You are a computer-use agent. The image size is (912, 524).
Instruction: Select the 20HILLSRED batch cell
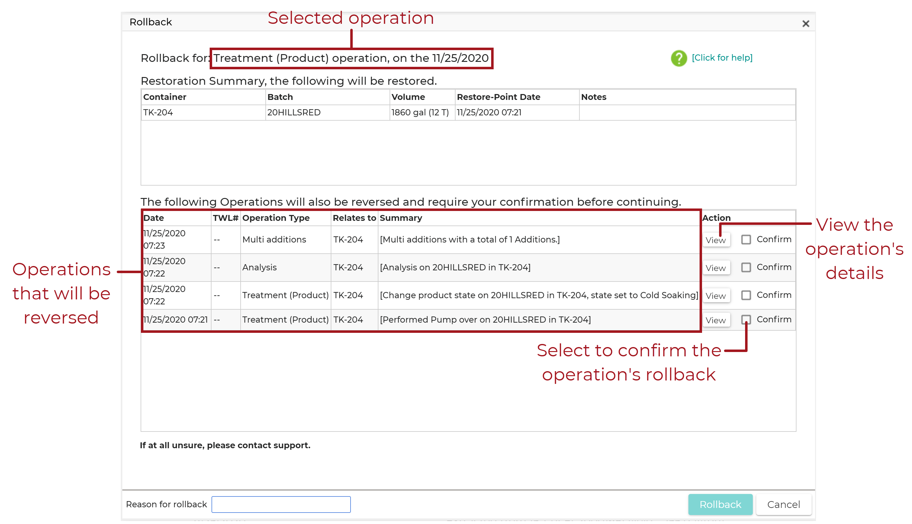pyautogui.click(x=327, y=113)
